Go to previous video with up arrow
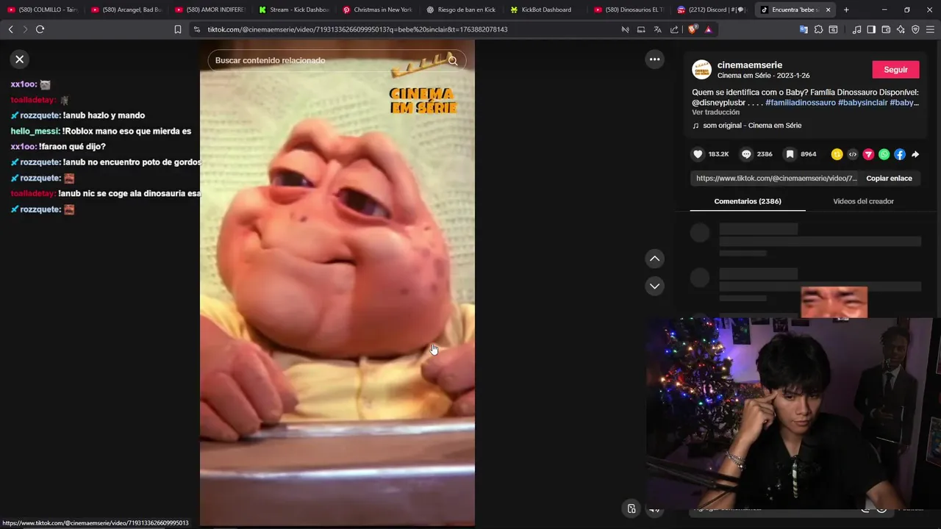Screen dimensions: 941x529 (x=654, y=259)
